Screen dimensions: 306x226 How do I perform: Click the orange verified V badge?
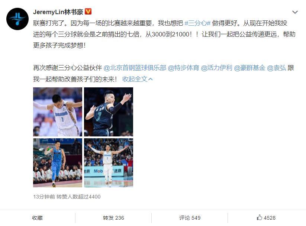coord(88,12)
